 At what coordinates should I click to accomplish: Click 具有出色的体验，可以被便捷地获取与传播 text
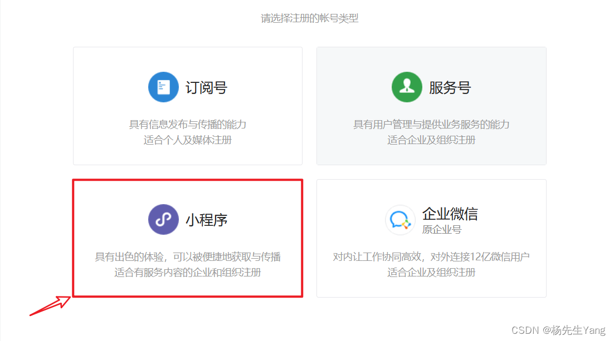tap(188, 257)
